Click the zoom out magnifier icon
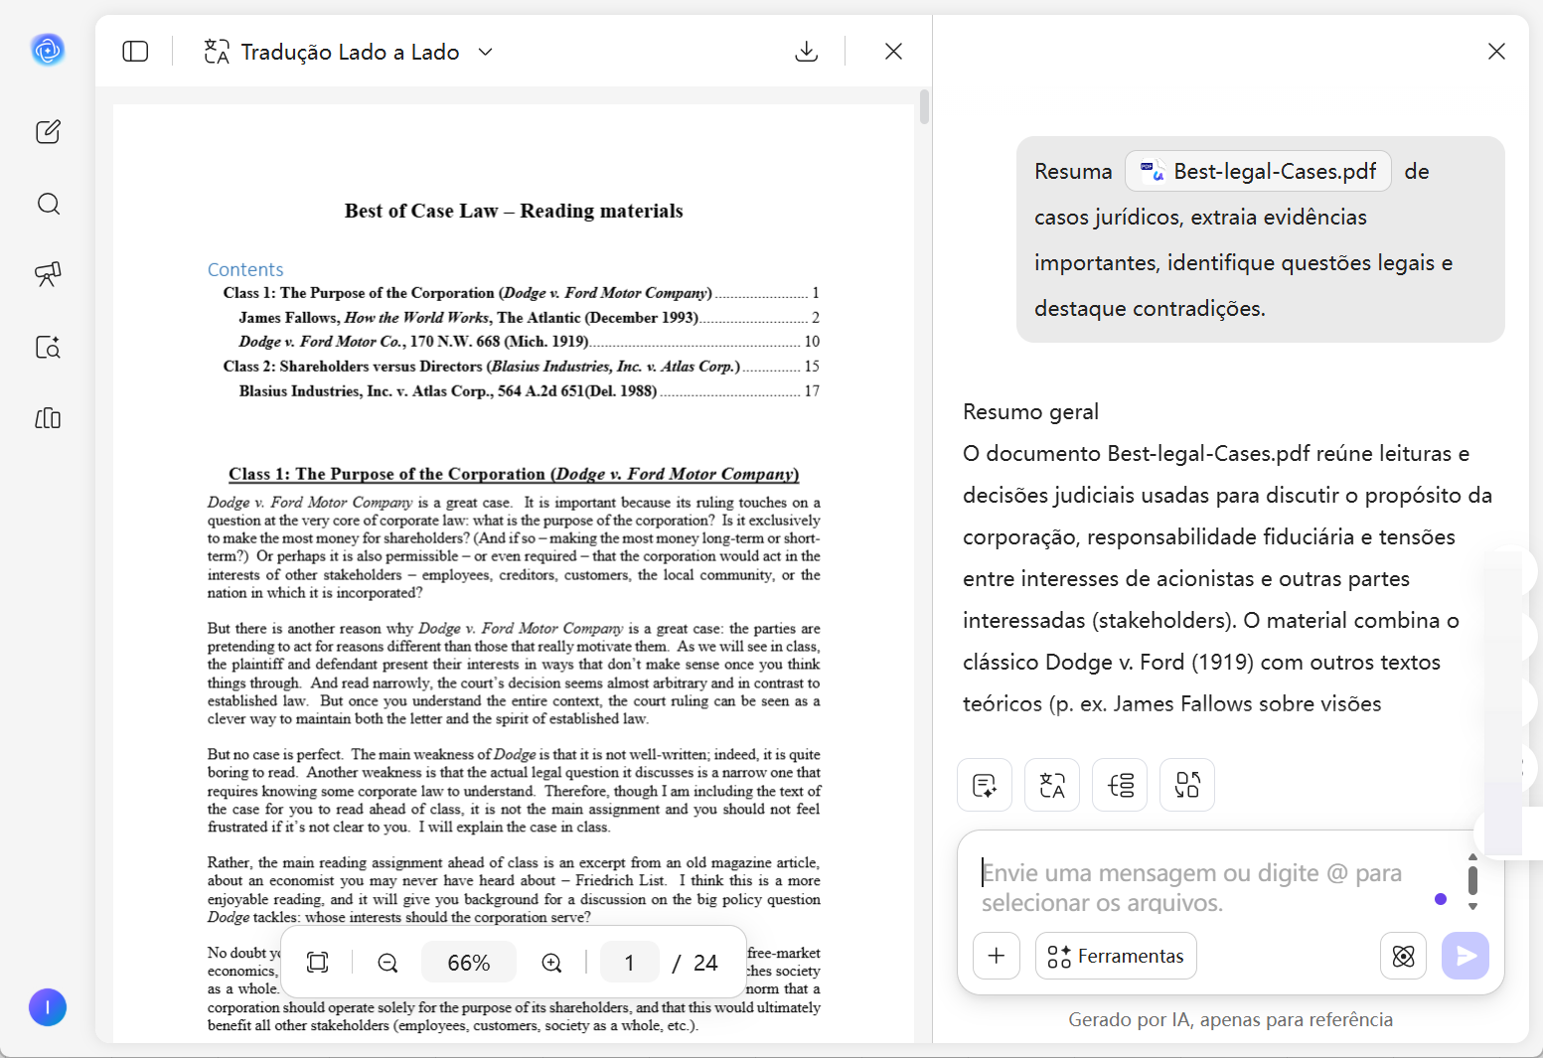Image resolution: width=1543 pixels, height=1058 pixels. pyautogui.click(x=387, y=963)
